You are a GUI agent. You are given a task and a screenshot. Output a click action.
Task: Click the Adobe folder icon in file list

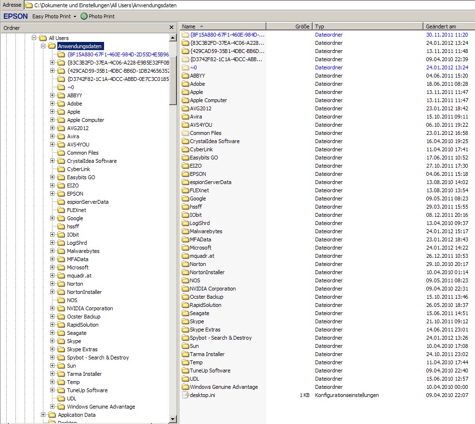point(186,84)
